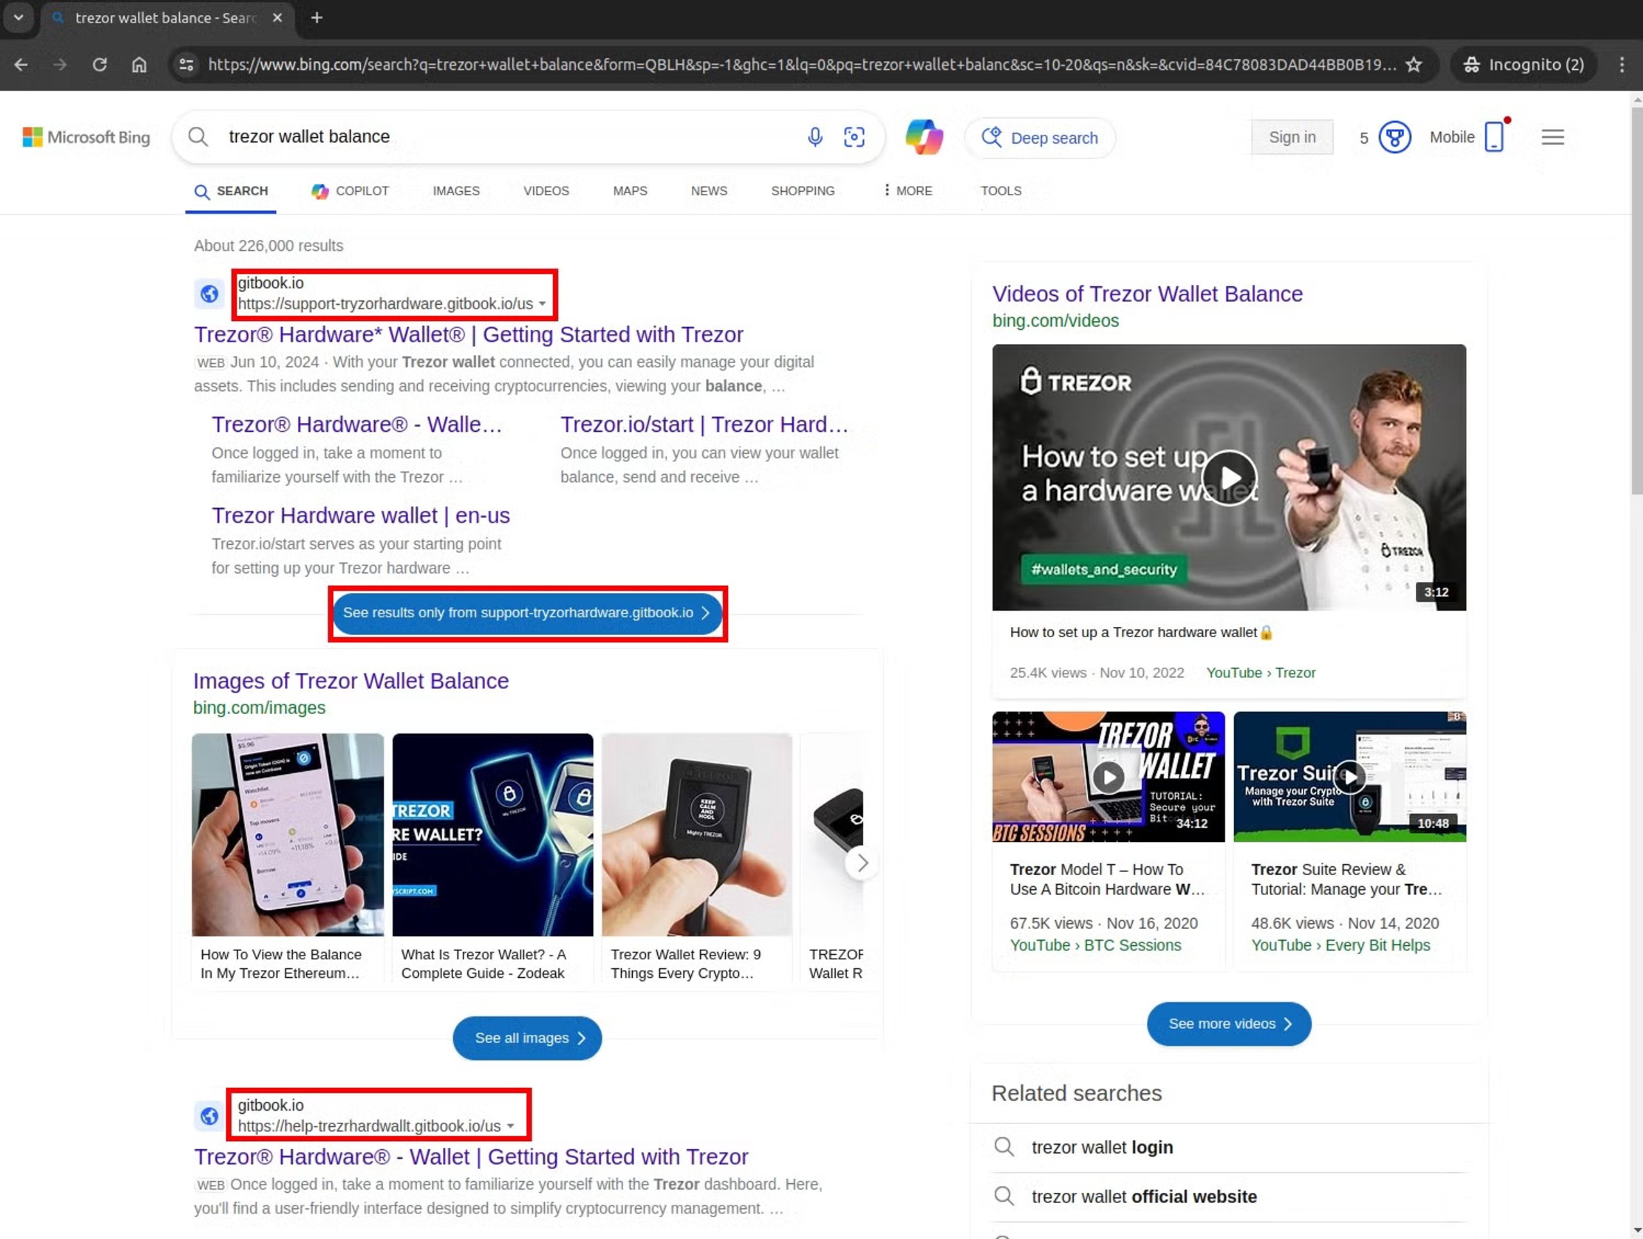Viewport: 1643px width, 1239px height.
Task: Click 'See more videos' button
Action: [1229, 1025]
